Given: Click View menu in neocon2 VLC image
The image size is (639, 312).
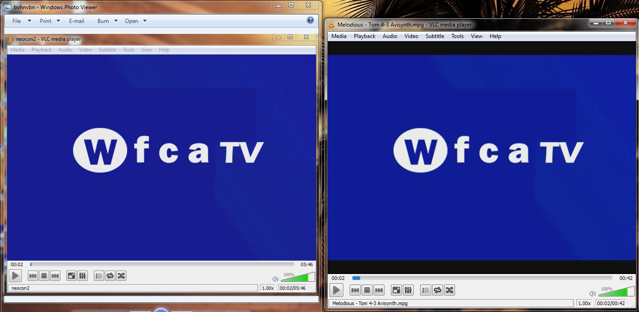Looking at the screenshot, I should [x=146, y=50].
